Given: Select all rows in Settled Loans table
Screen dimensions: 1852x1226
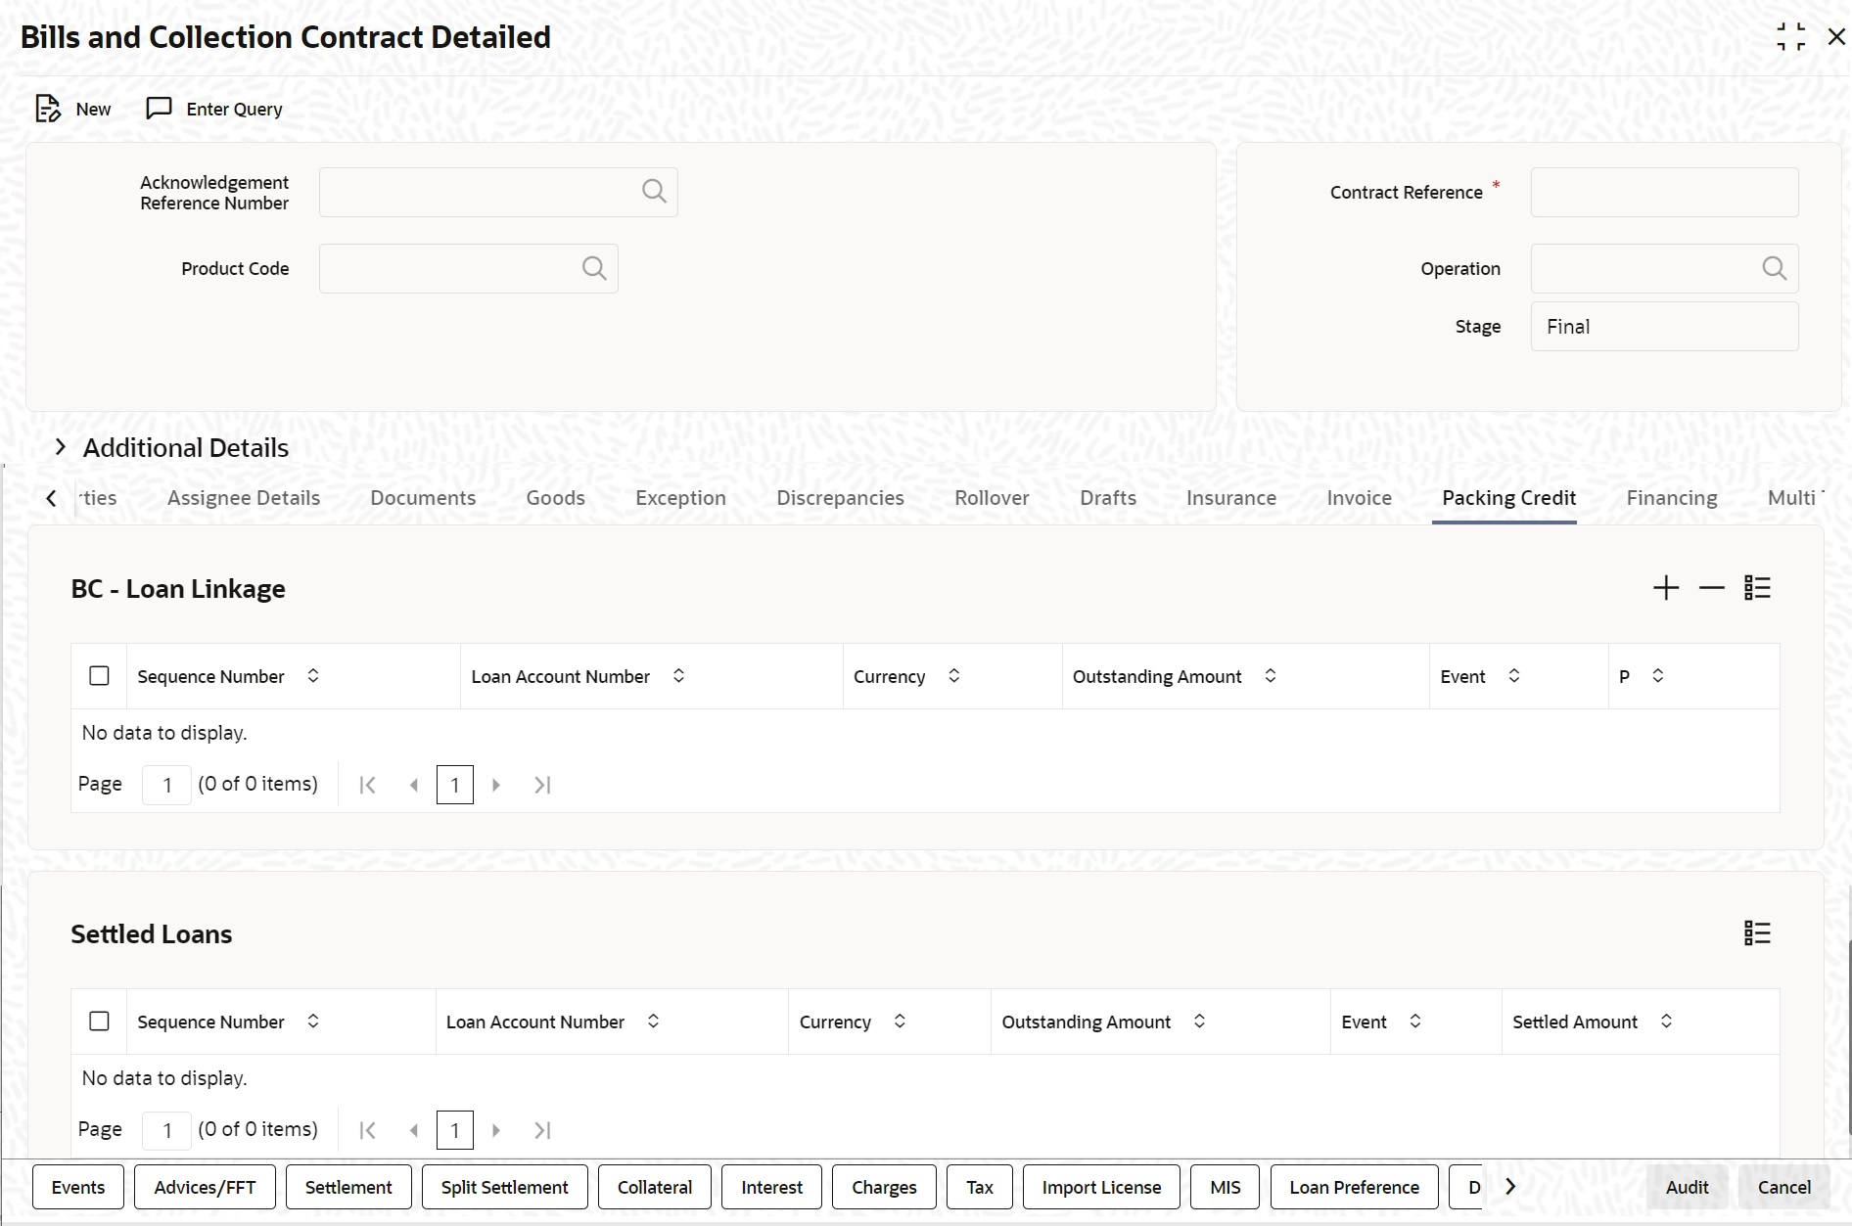Looking at the screenshot, I should (x=99, y=1022).
